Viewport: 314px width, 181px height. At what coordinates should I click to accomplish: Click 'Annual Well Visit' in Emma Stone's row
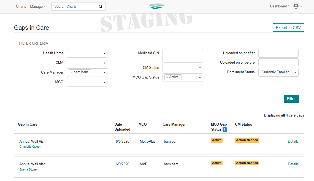tap(33, 164)
